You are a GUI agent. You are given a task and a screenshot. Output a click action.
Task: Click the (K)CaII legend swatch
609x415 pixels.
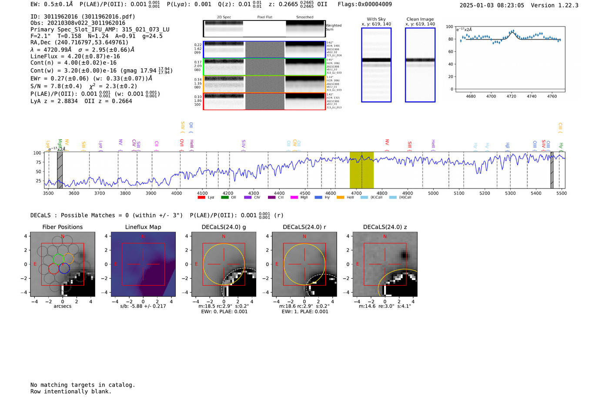click(x=364, y=198)
